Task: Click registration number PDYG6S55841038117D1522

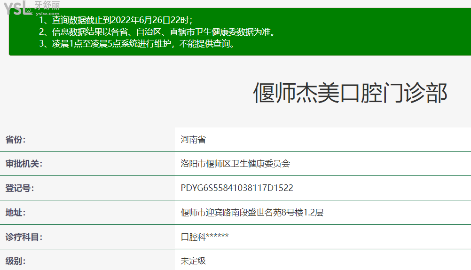Action: pyautogui.click(x=237, y=188)
